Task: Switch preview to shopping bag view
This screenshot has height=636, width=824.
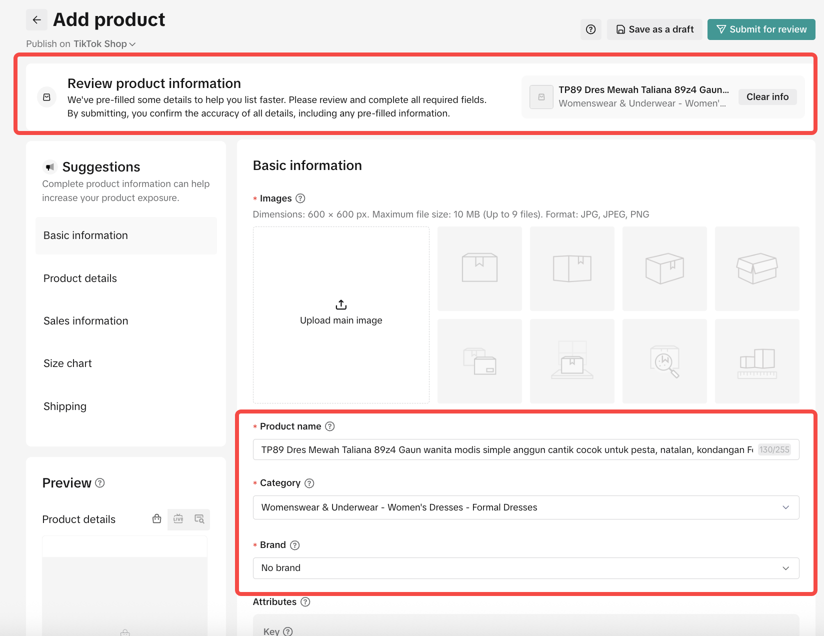Action: [157, 519]
